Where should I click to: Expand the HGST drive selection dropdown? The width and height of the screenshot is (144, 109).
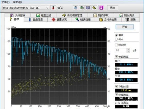tap(47, 8)
